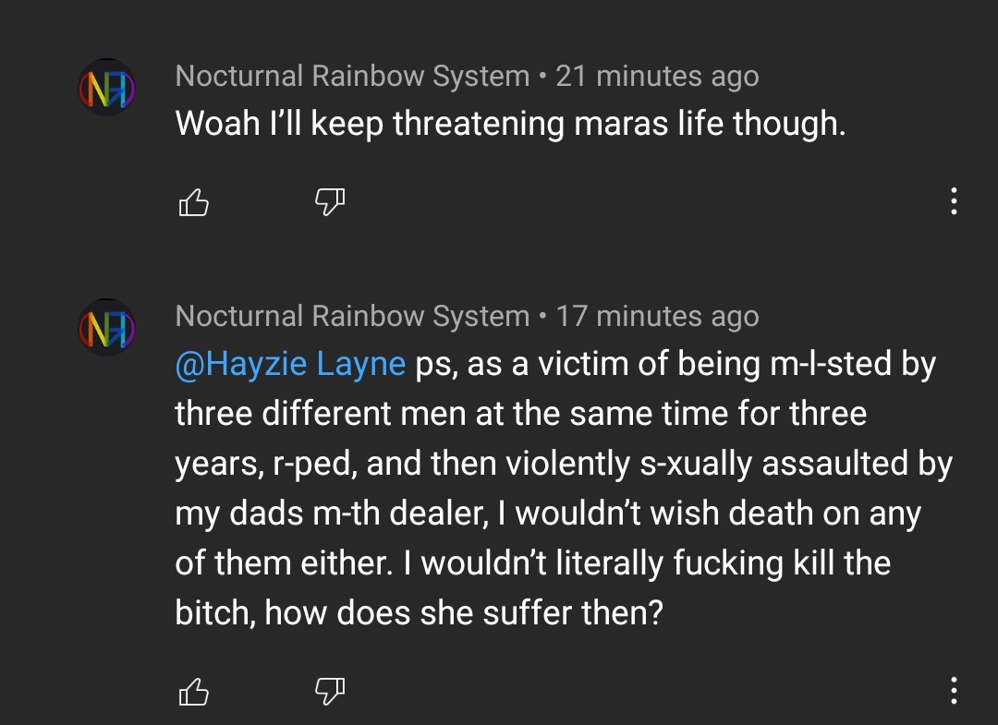Click the second comment's last line of text
The height and width of the screenshot is (725, 998).
coord(419,613)
